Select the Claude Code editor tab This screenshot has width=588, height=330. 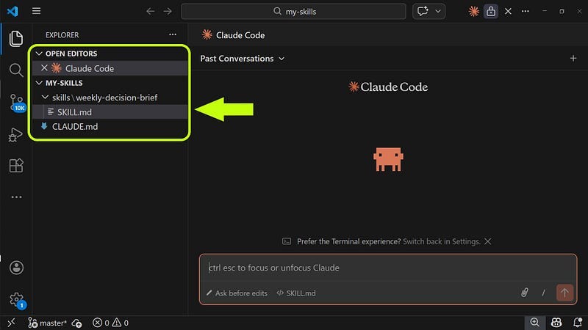233,35
